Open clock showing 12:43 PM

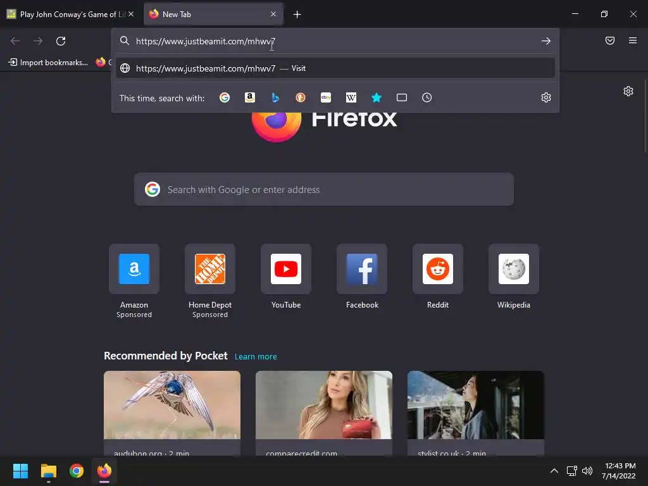(619, 471)
